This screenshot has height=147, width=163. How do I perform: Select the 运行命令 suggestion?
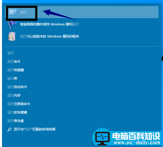[x=14, y=62]
